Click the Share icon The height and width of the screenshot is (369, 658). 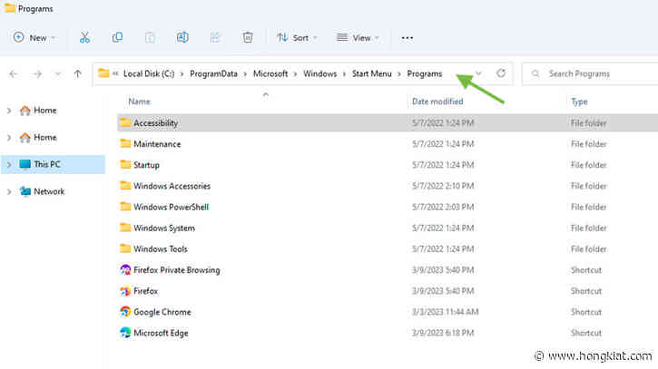point(215,38)
